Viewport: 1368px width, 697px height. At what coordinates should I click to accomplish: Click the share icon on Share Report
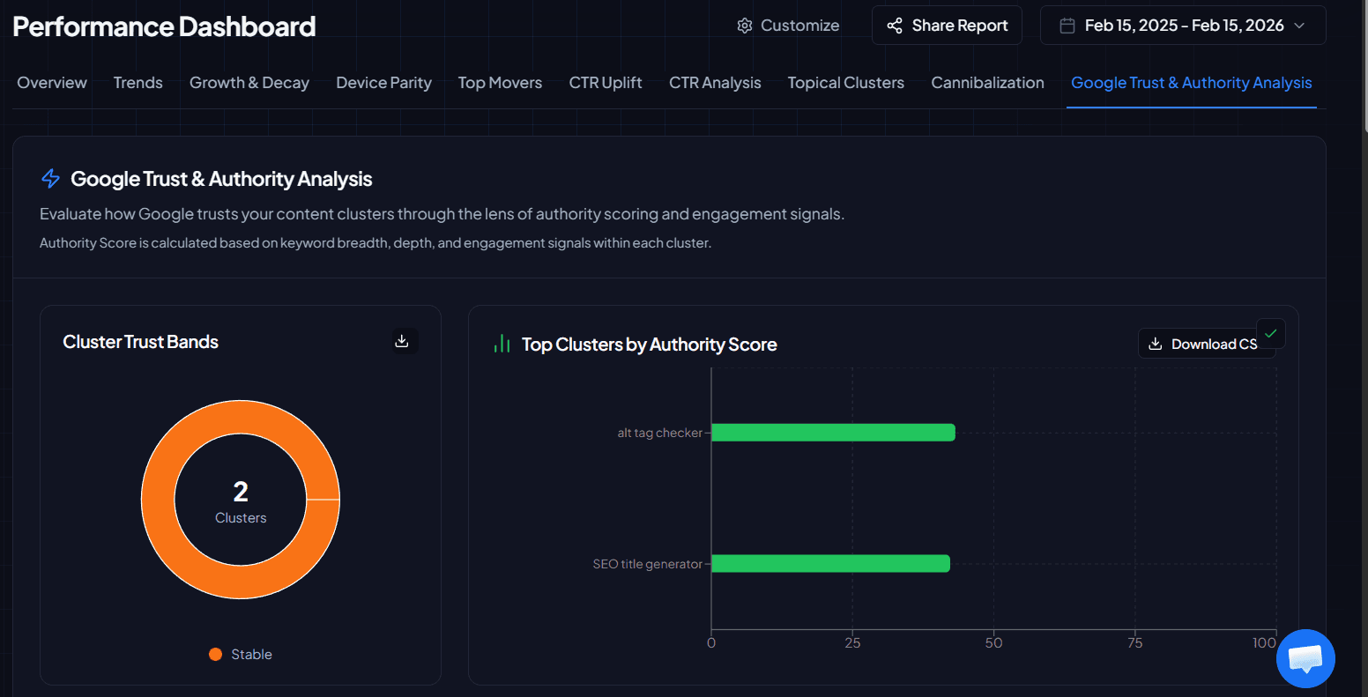click(894, 25)
